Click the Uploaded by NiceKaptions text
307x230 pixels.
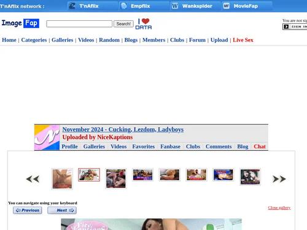[x=98, y=137]
